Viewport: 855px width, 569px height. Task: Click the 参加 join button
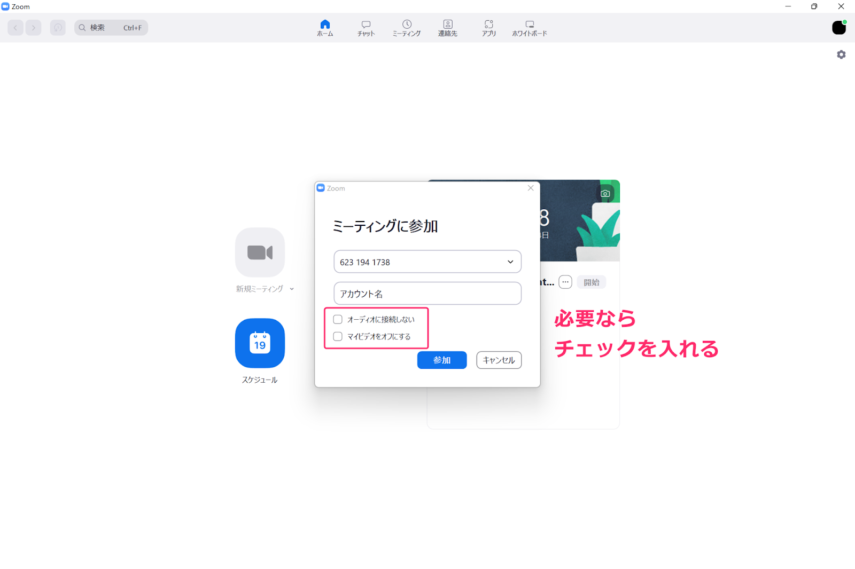click(442, 360)
